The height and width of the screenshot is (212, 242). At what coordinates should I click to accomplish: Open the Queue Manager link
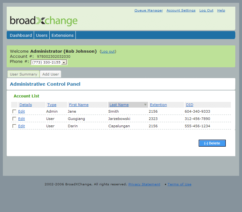(x=148, y=10)
